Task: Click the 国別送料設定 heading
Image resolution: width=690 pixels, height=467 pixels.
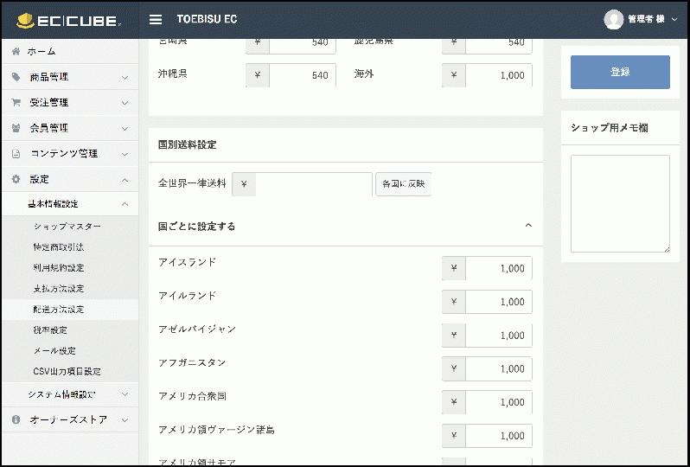Action: [187, 144]
